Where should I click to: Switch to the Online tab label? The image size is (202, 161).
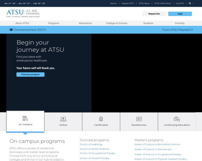63,125
